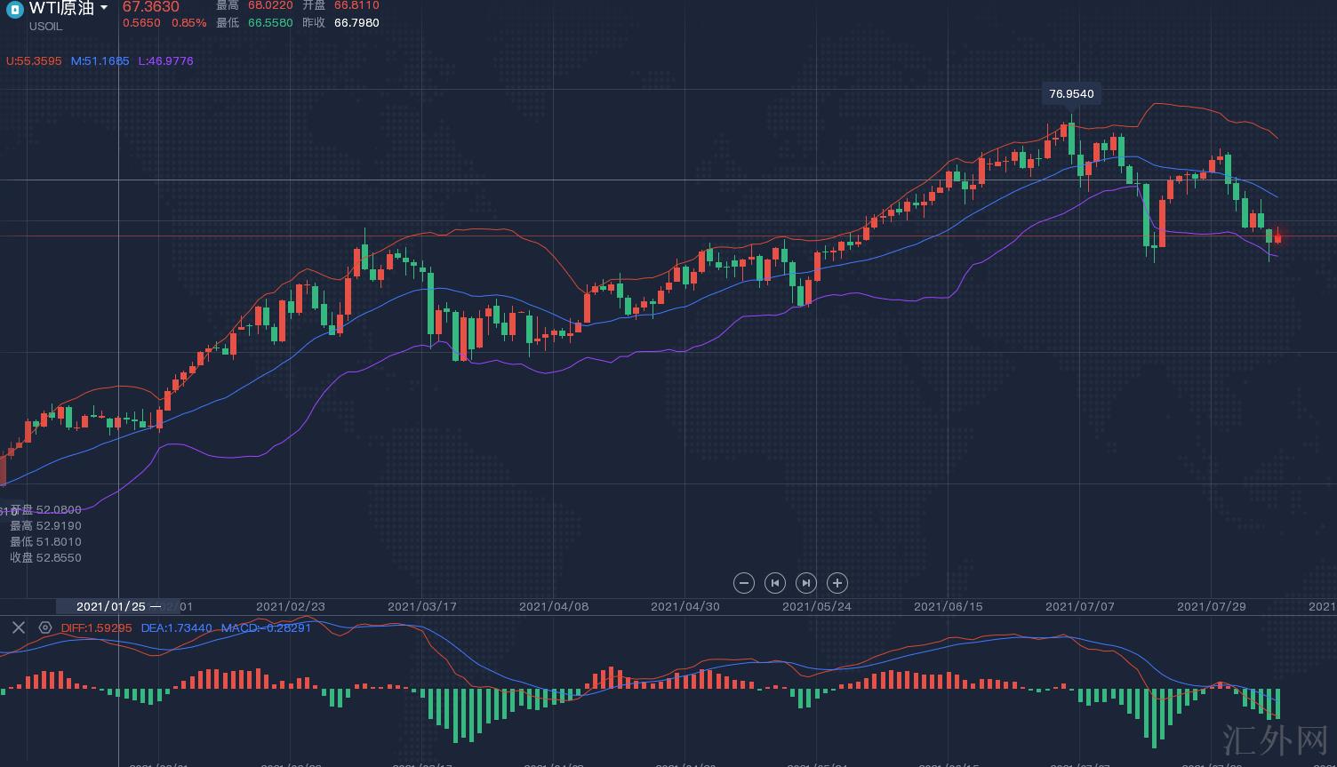Click the DEA:1.73440 indicator label

176,628
